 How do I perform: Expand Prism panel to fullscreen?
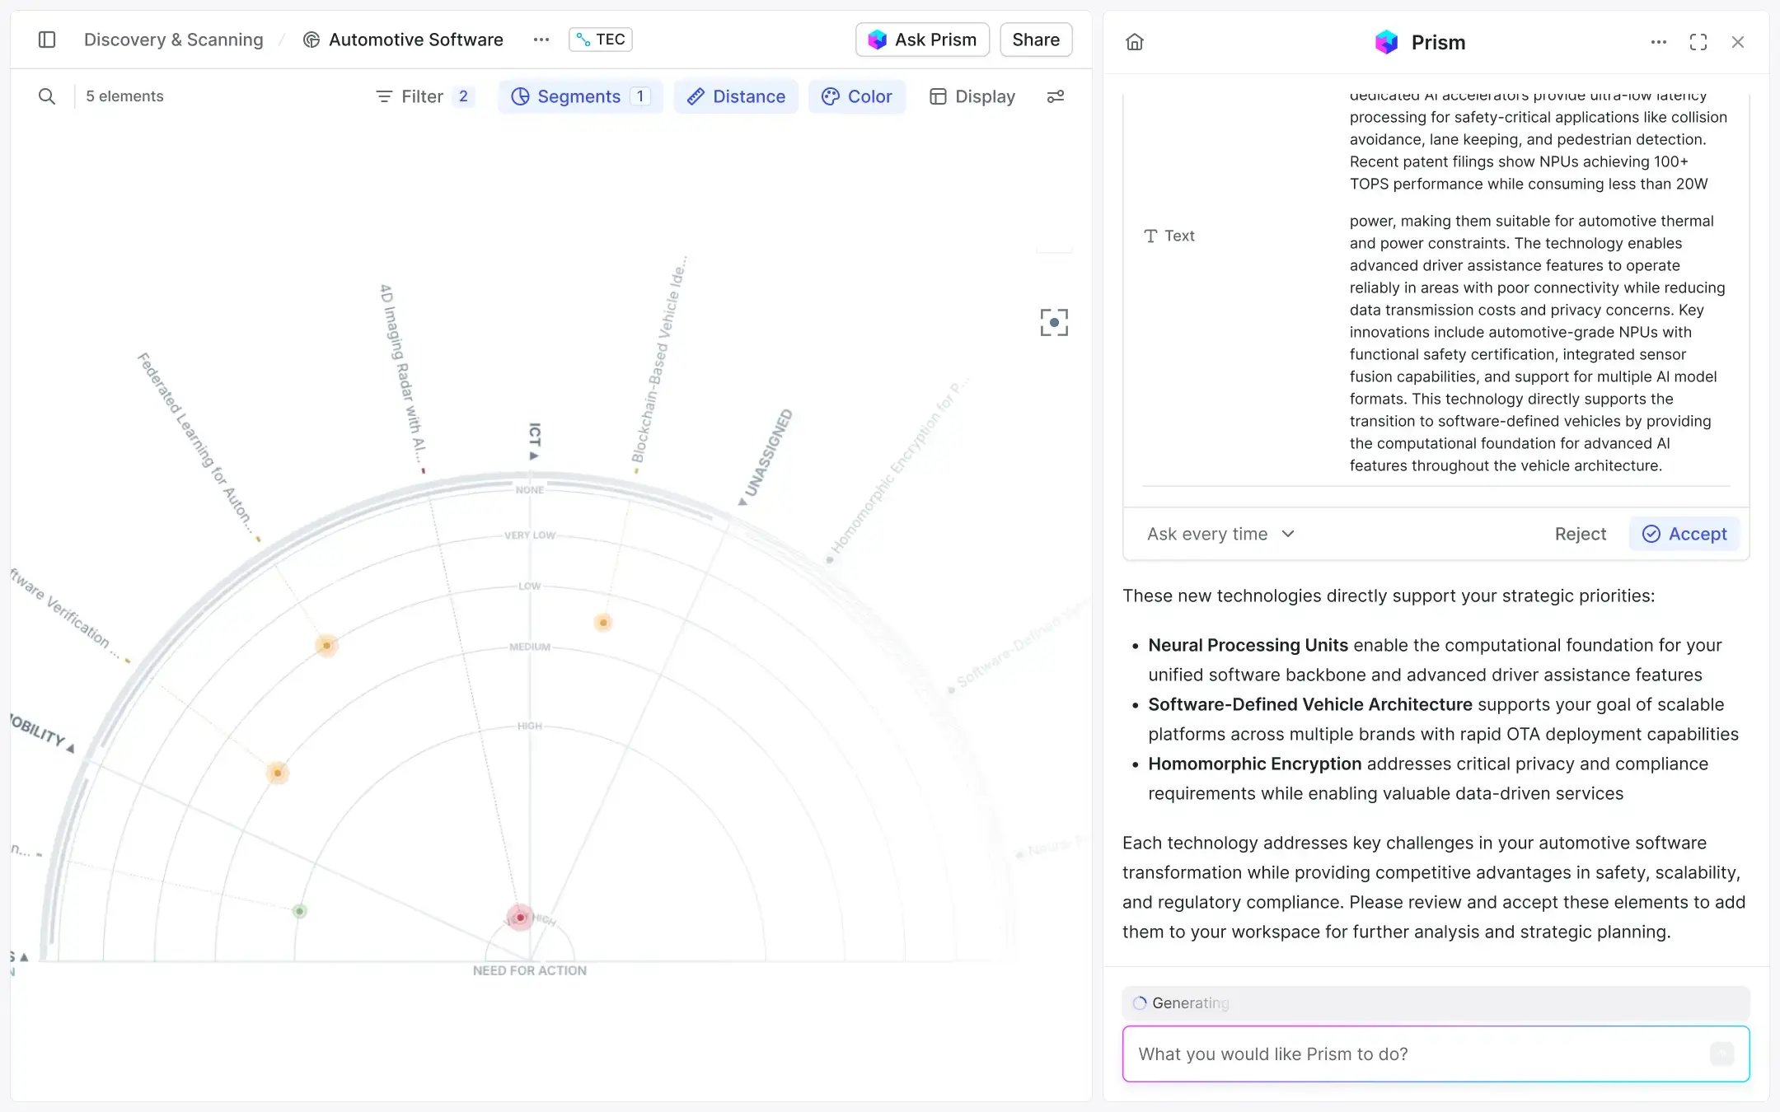coord(1698,42)
